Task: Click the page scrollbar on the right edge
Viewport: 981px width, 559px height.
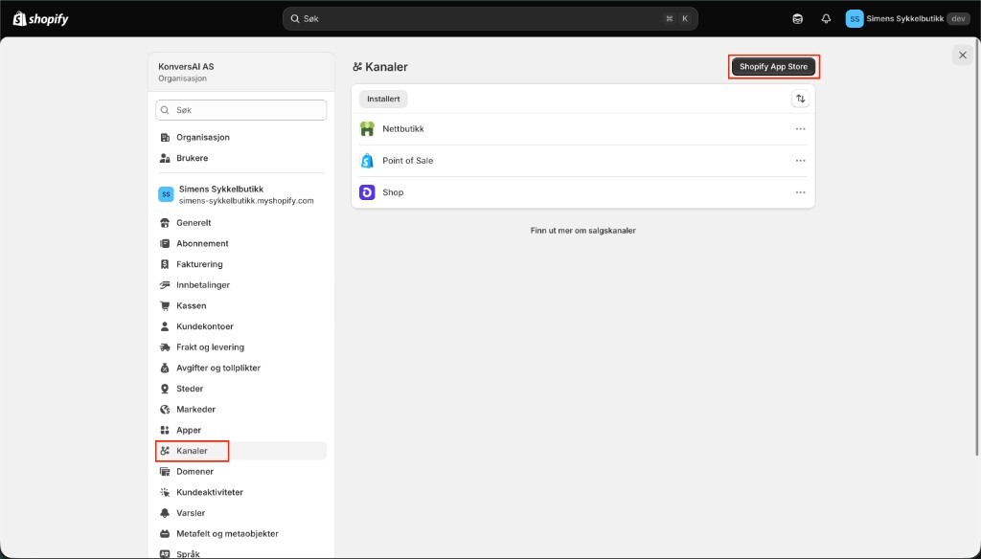Action: click(978, 250)
